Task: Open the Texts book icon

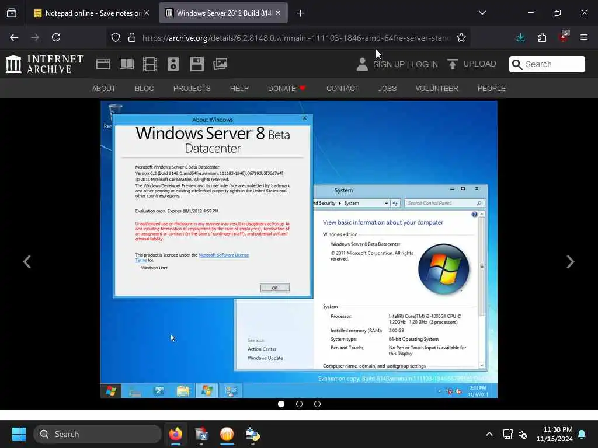Action: pyautogui.click(x=127, y=64)
